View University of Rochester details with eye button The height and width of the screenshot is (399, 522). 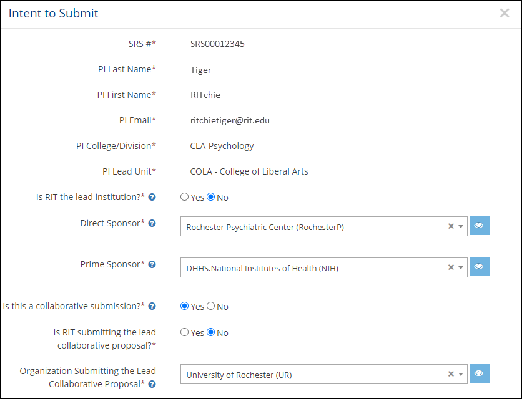pos(479,373)
